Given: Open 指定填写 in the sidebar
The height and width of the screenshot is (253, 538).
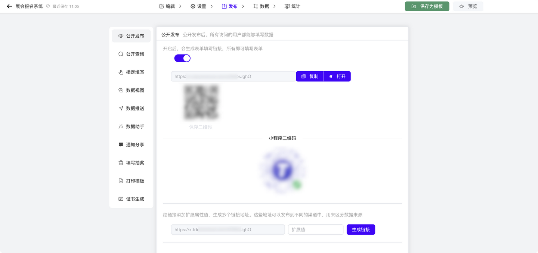Looking at the screenshot, I should [131, 72].
